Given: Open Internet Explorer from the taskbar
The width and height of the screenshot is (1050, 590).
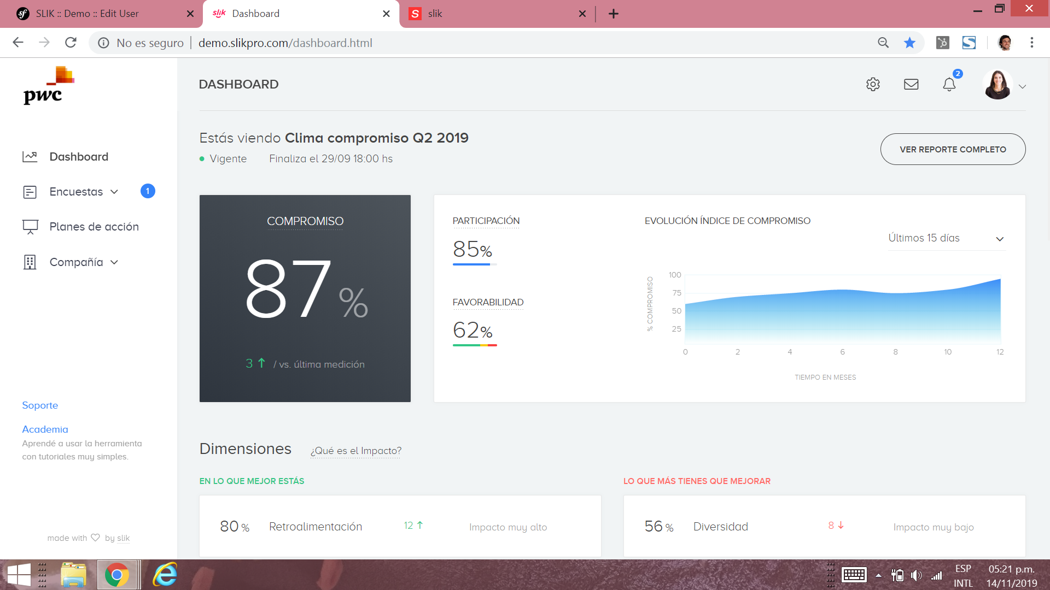Looking at the screenshot, I should 165,575.
